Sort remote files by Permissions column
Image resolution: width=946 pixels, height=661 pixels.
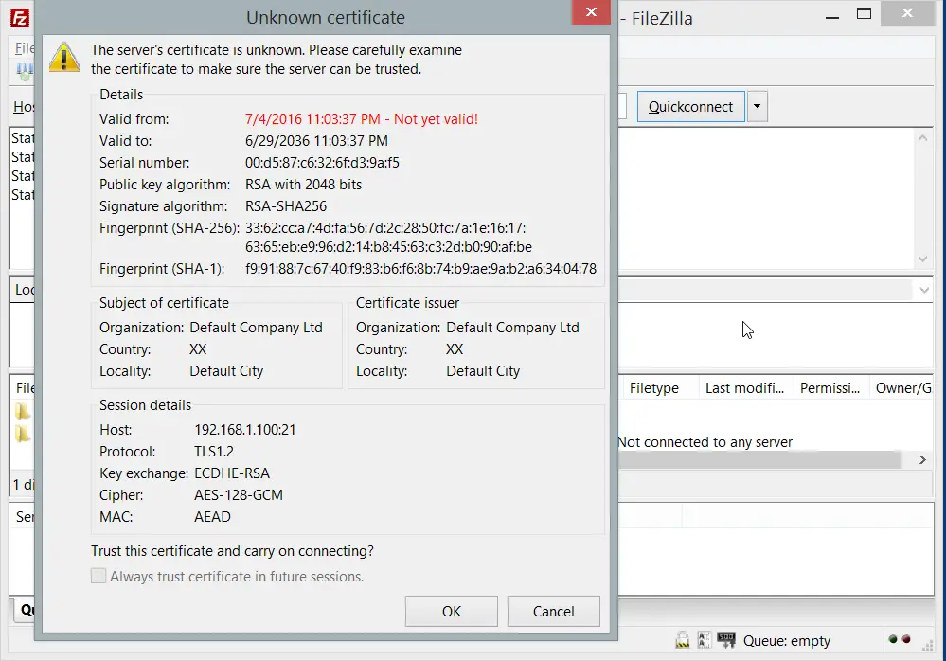830,388
